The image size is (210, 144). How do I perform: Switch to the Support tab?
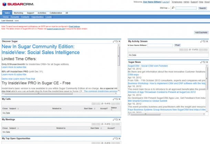coord(30,13)
